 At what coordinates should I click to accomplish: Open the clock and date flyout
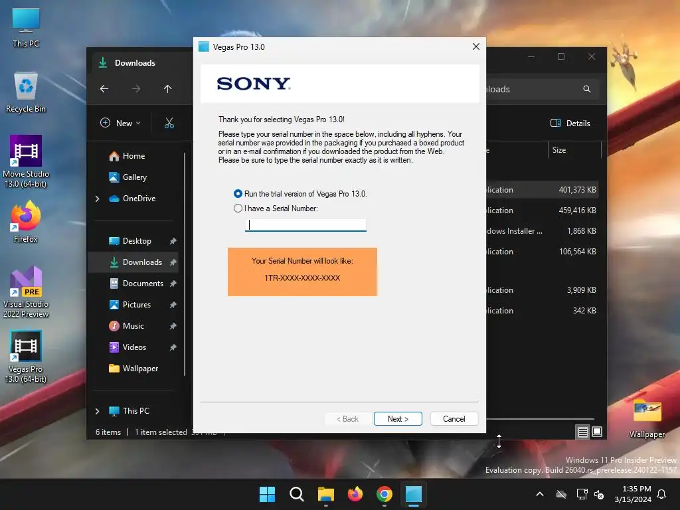tap(633, 494)
